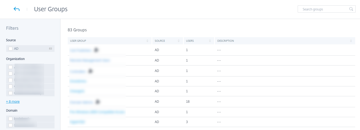This screenshot has width=360, height=130.
Task: Check the second Organization filter checkbox
Action: [10, 74]
